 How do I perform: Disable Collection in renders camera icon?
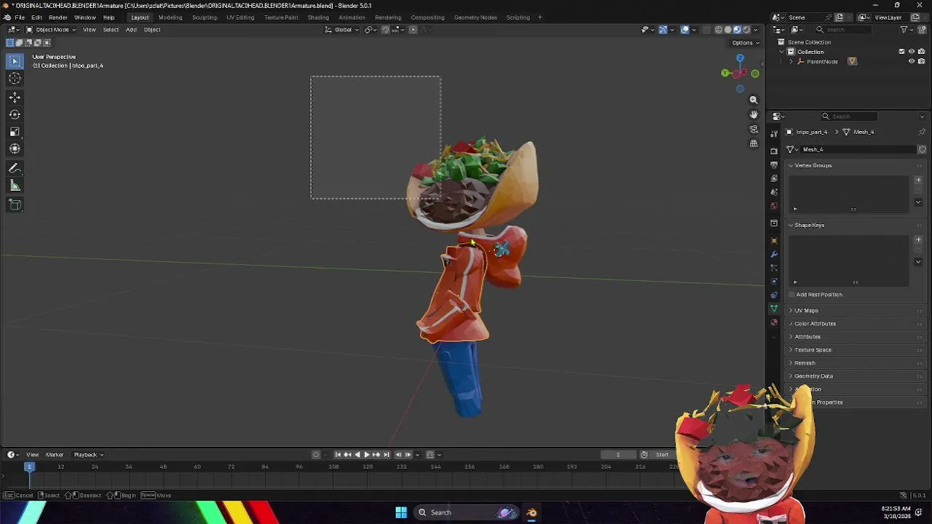pyautogui.click(x=921, y=52)
